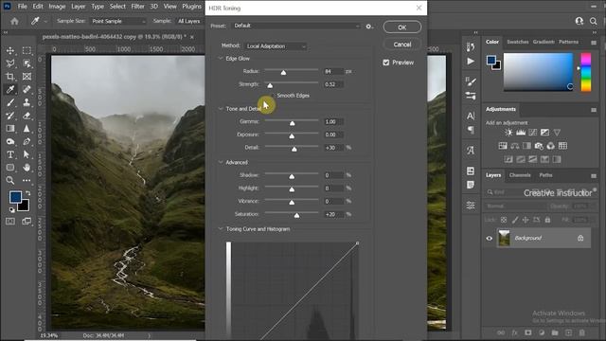Click Cancel in HDR Toning
The height and width of the screenshot is (341, 606).
401,45
